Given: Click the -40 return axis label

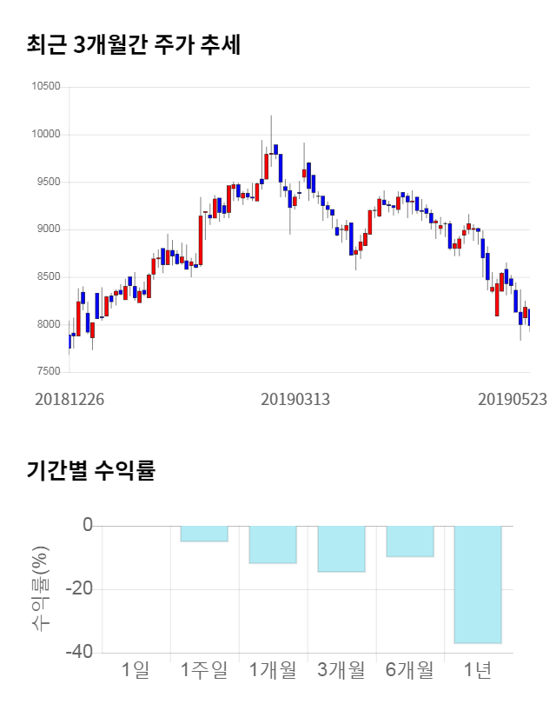Looking at the screenshot, I should 80,653.
